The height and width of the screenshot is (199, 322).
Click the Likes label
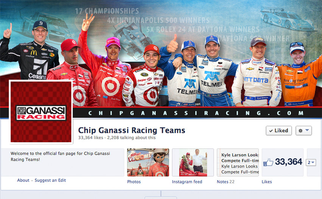267,182
